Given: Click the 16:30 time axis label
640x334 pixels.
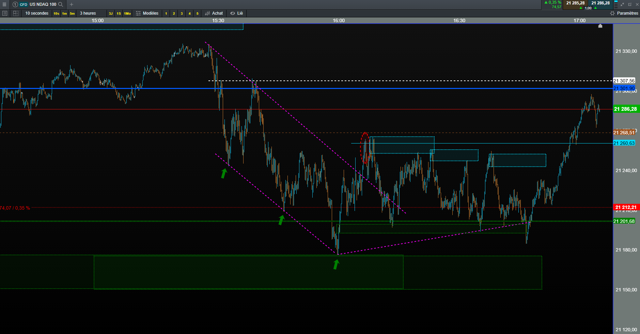Looking at the screenshot, I should click(459, 20).
